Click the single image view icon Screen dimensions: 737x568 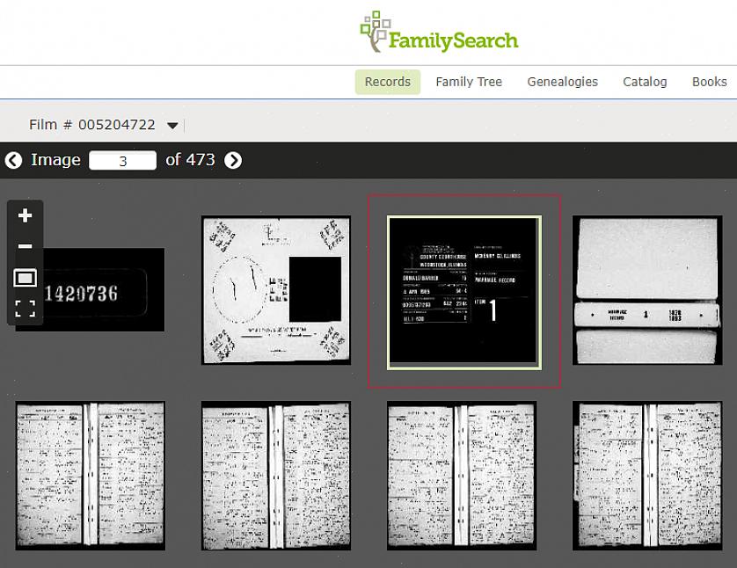coord(26,278)
